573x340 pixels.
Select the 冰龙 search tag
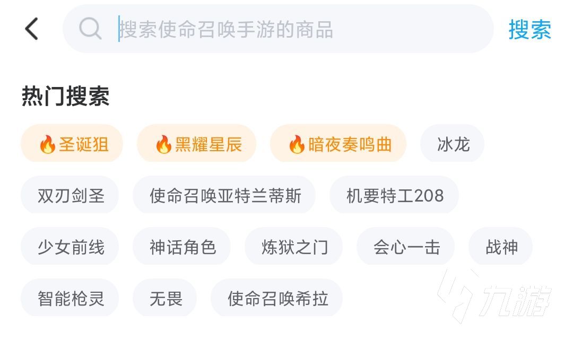tap(453, 144)
